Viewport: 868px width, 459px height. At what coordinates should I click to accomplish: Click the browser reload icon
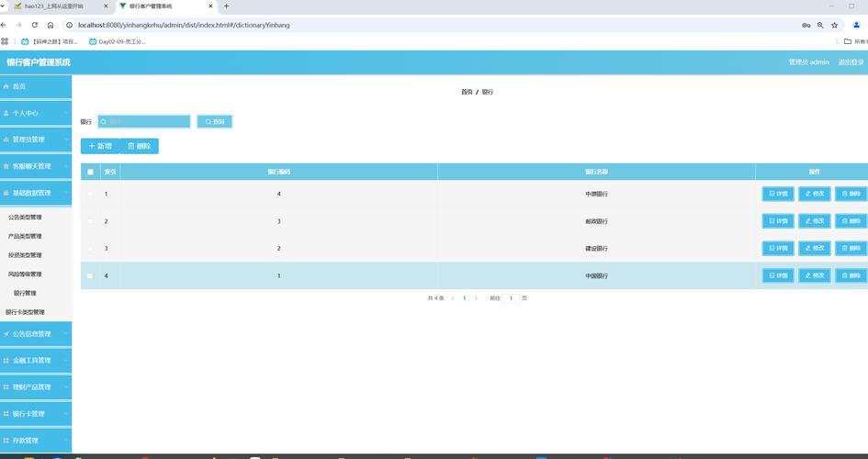tap(35, 25)
